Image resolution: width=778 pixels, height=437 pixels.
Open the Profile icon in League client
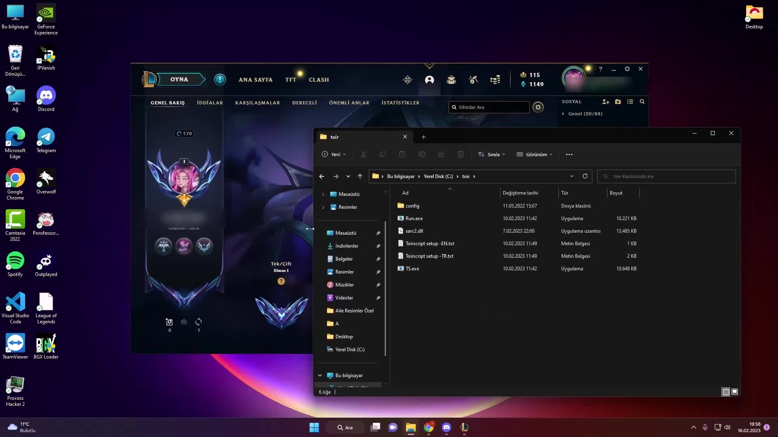click(430, 80)
